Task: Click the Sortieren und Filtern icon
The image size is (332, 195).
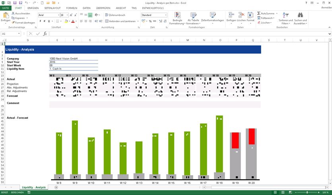Action: (x=285, y=16)
